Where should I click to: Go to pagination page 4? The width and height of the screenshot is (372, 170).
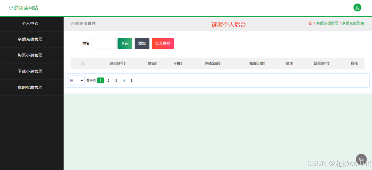(x=124, y=80)
